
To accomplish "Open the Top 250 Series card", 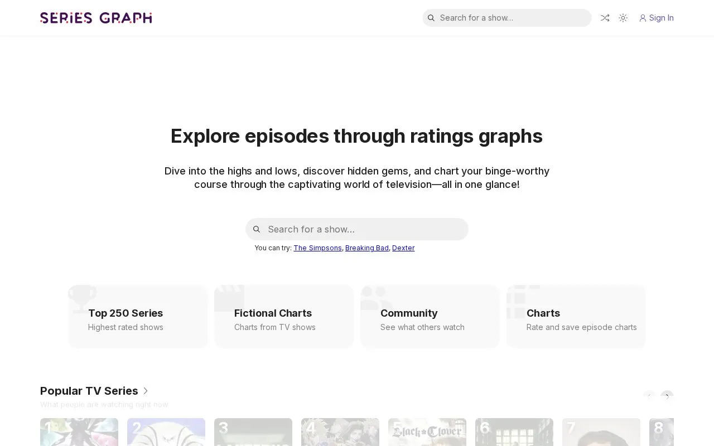I will pyautogui.click(x=138, y=316).
